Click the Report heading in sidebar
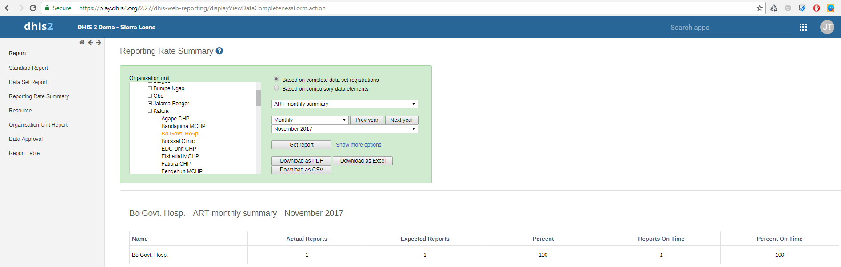 [17, 53]
